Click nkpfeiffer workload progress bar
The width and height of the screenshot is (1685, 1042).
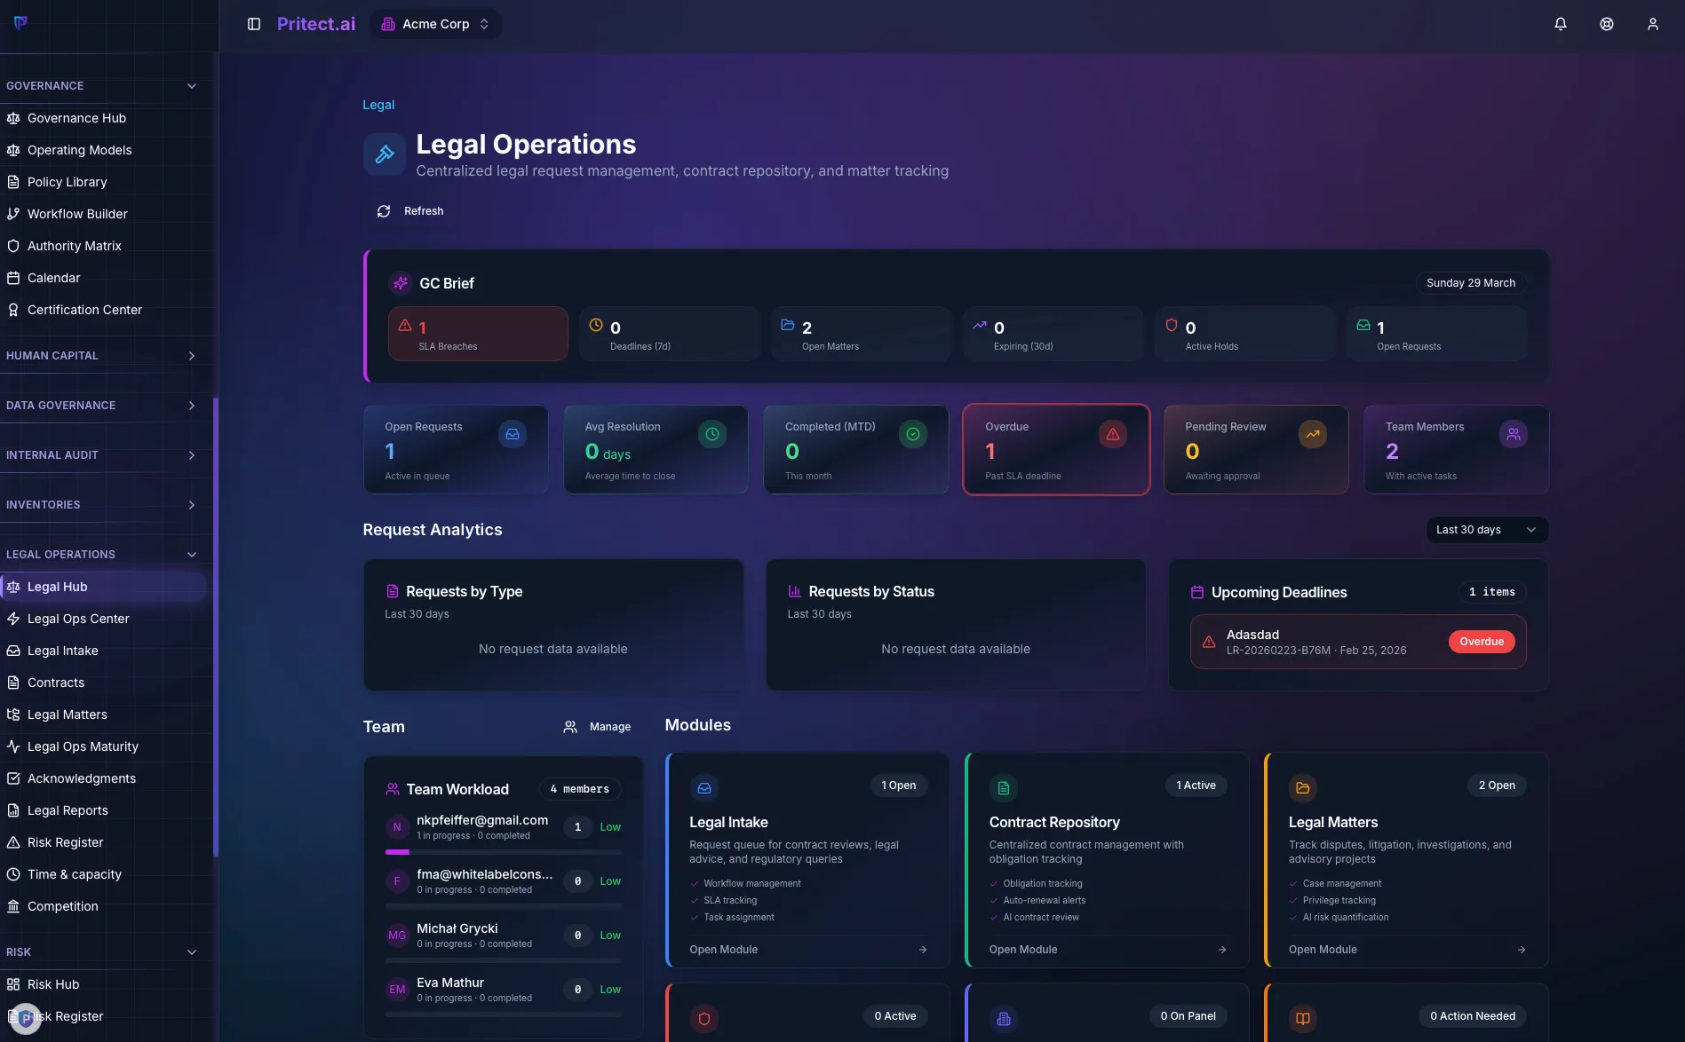(504, 852)
